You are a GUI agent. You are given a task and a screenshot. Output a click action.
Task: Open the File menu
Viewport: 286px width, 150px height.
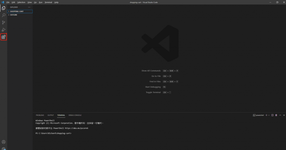coord(8,2)
